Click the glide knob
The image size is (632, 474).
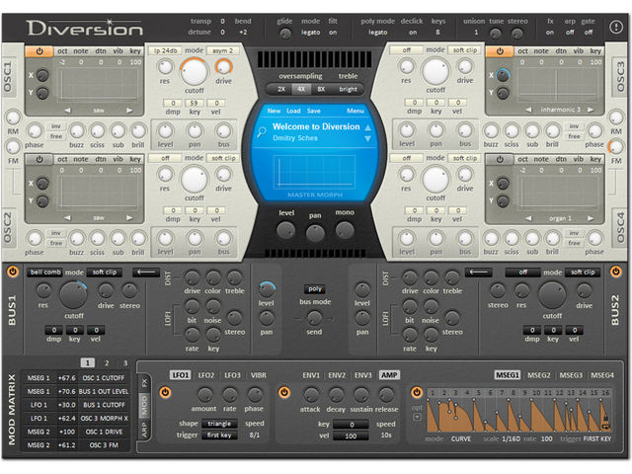coord(285,34)
